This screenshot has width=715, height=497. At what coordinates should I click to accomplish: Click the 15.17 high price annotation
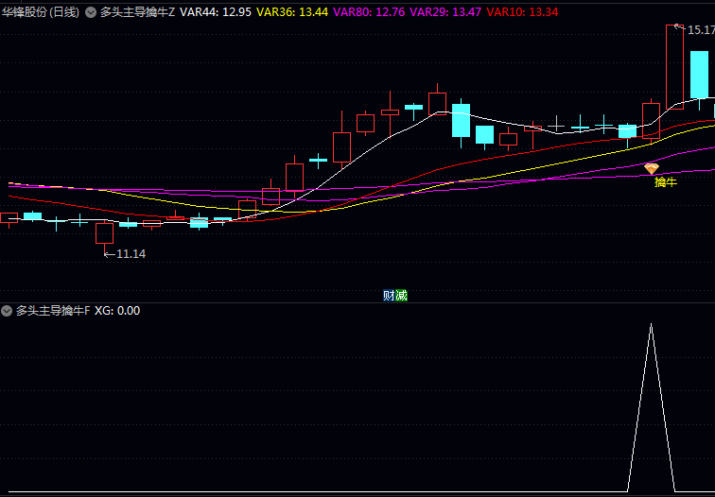700,30
